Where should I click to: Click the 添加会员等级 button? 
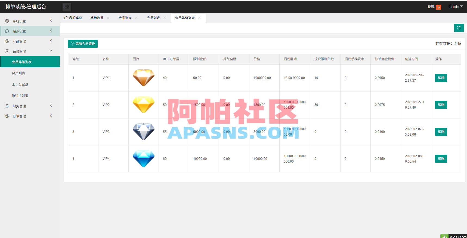[83, 44]
